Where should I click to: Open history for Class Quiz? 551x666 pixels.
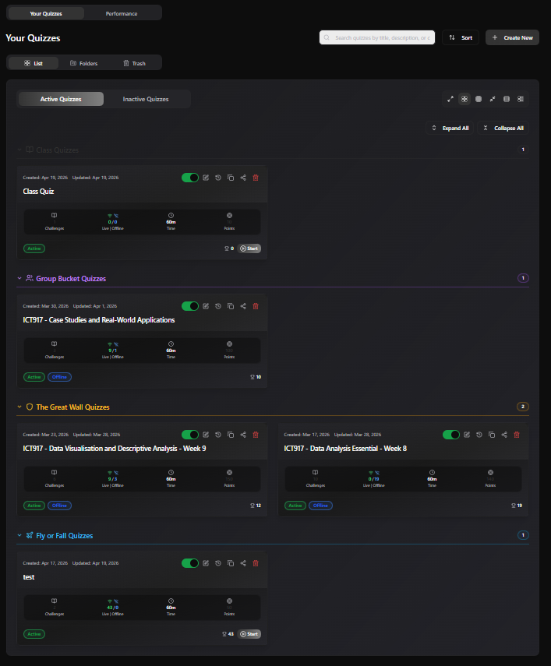click(218, 178)
